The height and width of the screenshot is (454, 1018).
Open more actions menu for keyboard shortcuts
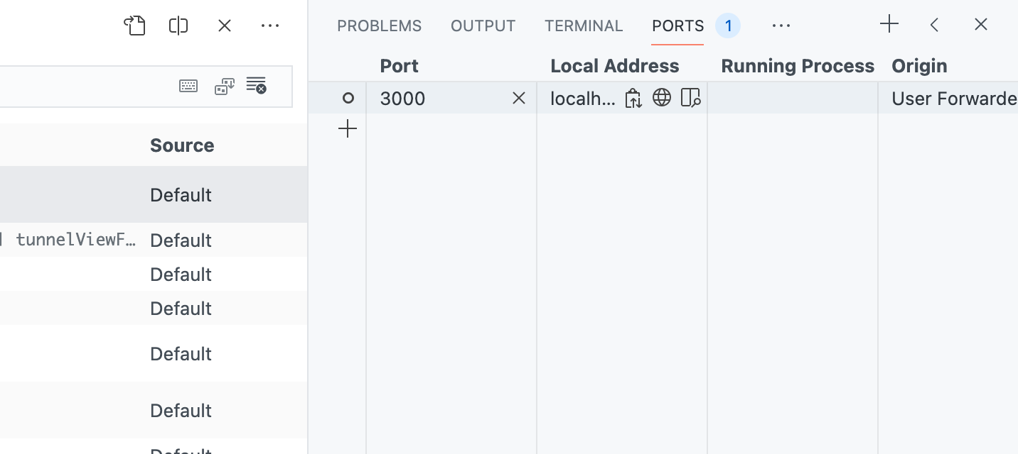(x=270, y=26)
